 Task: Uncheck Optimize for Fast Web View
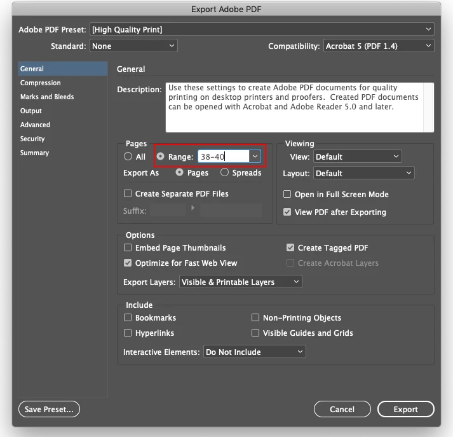click(128, 263)
